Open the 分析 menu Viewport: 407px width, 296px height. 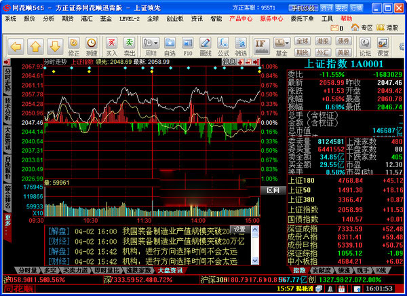coord(49,19)
